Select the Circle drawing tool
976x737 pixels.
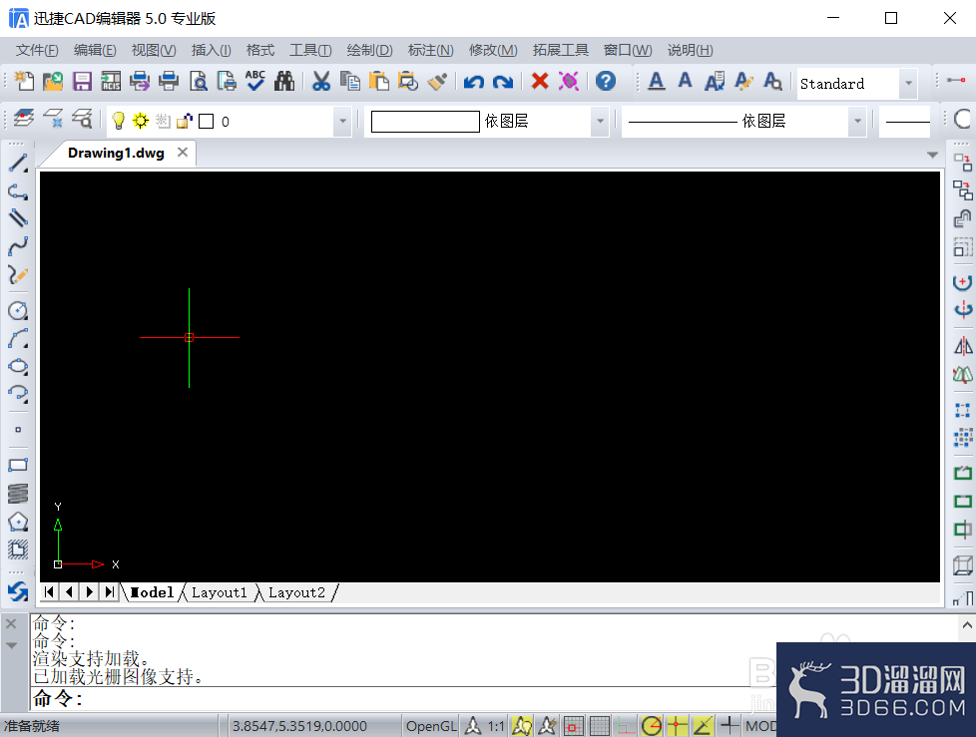coord(18,310)
